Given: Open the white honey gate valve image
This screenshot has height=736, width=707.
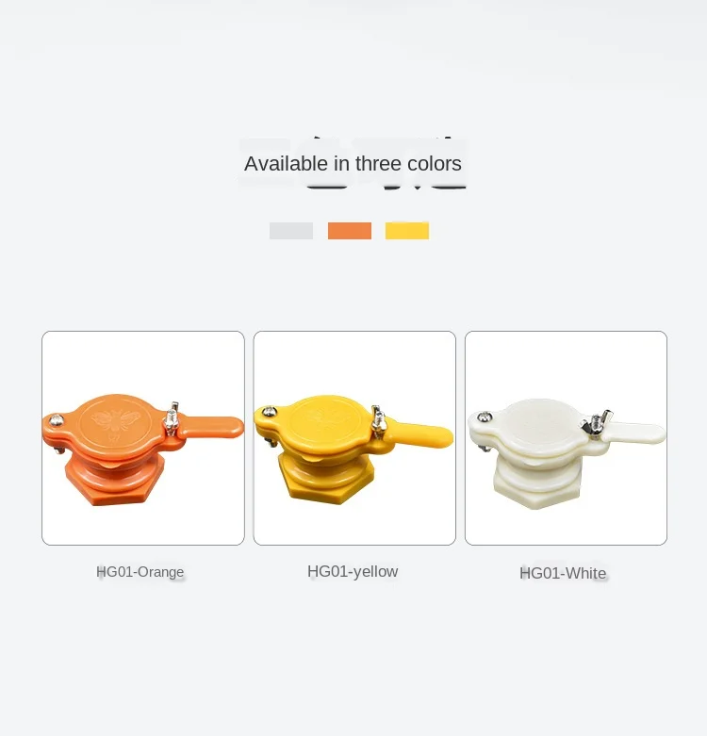Looking at the screenshot, I should [x=566, y=438].
